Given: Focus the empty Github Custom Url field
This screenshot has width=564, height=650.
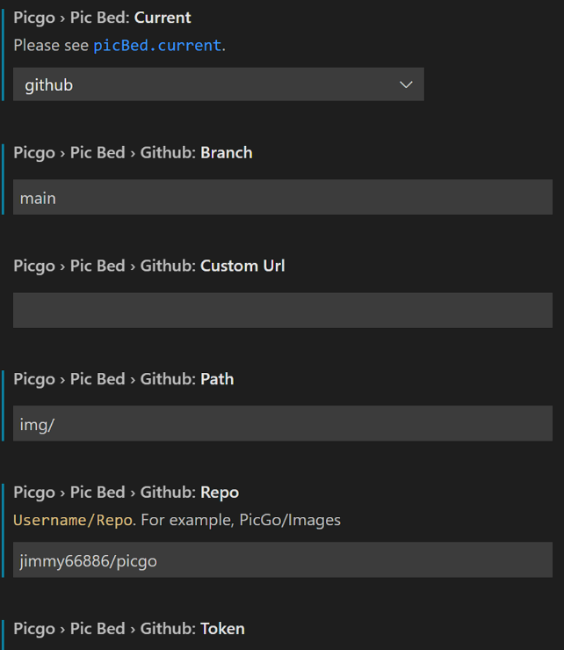Looking at the screenshot, I should point(283,310).
